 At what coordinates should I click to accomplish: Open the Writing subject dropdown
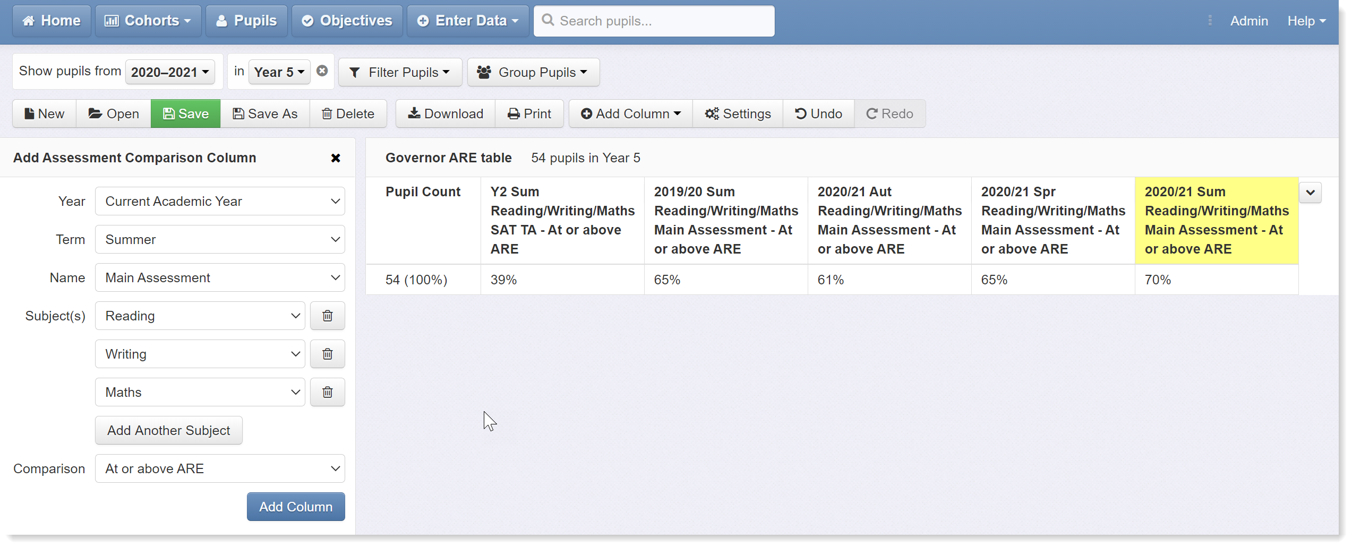(x=200, y=354)
